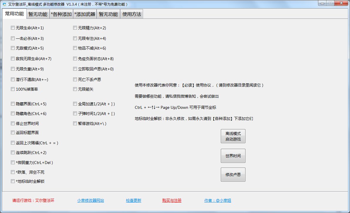The height and width of the screenshot is (213, 350).
Task: Open the second 暂无功能 tab after *添加武器
Action: click(108, 14)
